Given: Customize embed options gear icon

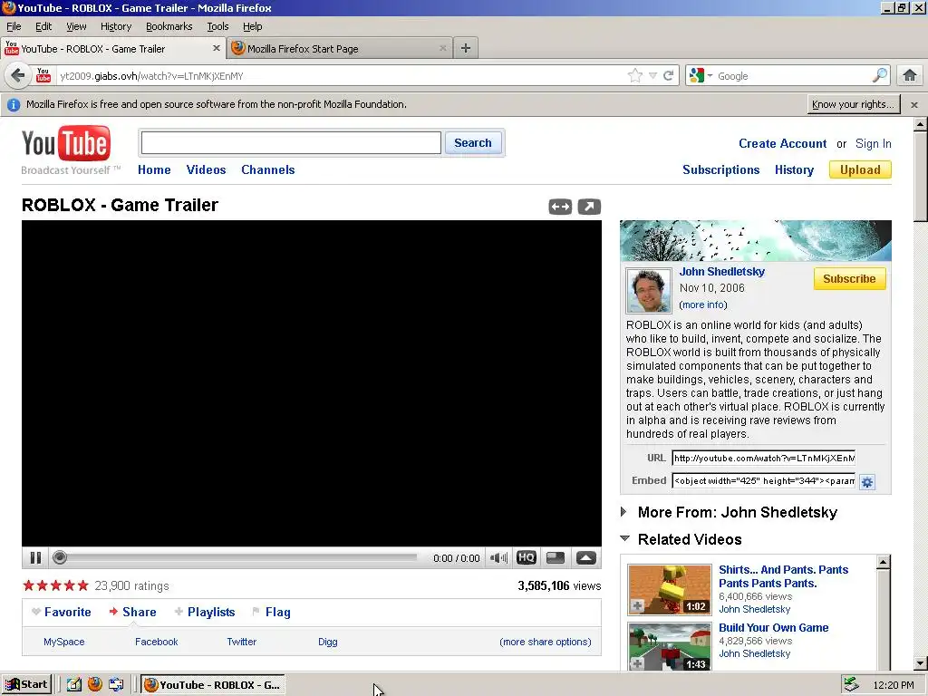Looking at the screenshot, I should [x=867, y=482].
